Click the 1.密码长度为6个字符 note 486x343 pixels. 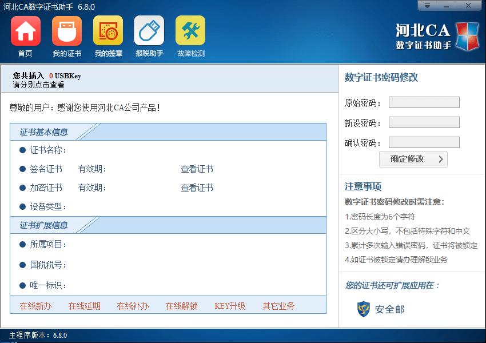pos(380,217)
